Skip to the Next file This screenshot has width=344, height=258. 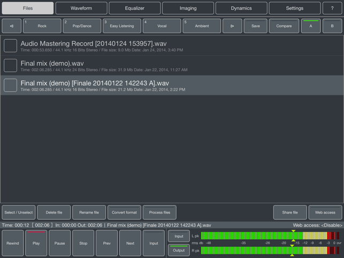point(130,243)
